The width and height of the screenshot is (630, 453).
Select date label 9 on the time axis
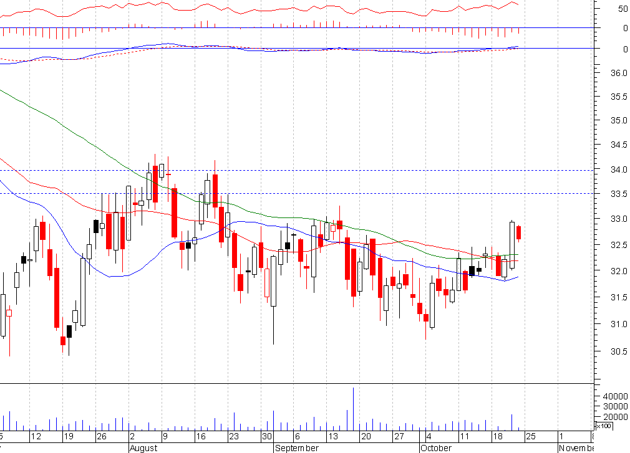pyautogui.click(x=165, y=437)
